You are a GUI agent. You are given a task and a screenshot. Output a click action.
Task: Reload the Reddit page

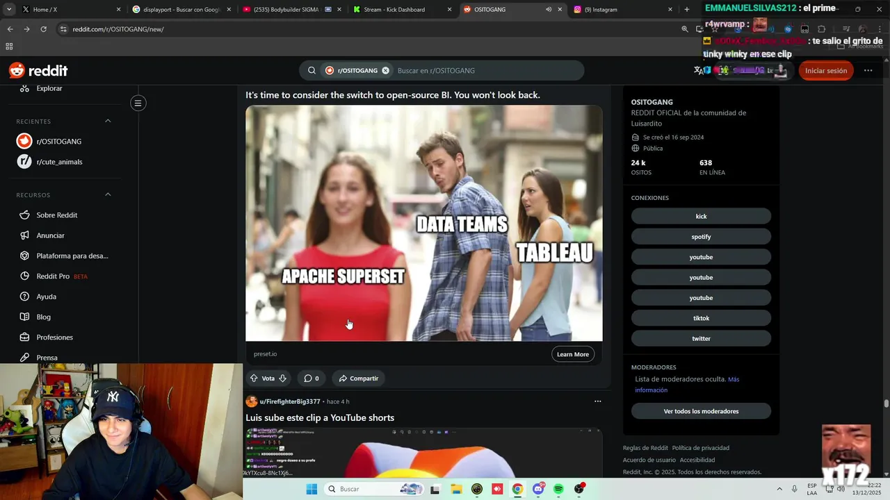[x=43, y=29]
